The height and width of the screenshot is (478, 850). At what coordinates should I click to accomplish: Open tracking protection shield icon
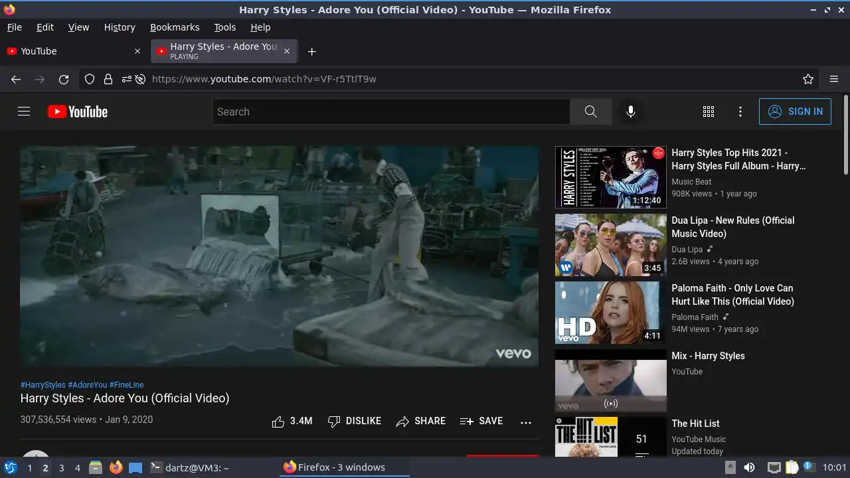90,79
